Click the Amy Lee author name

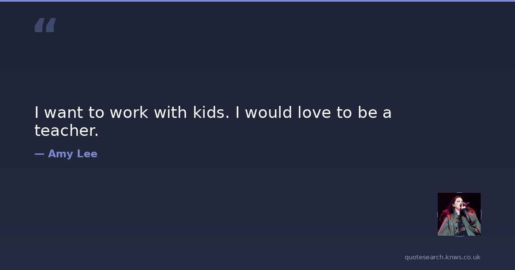[x=72, y=154]
